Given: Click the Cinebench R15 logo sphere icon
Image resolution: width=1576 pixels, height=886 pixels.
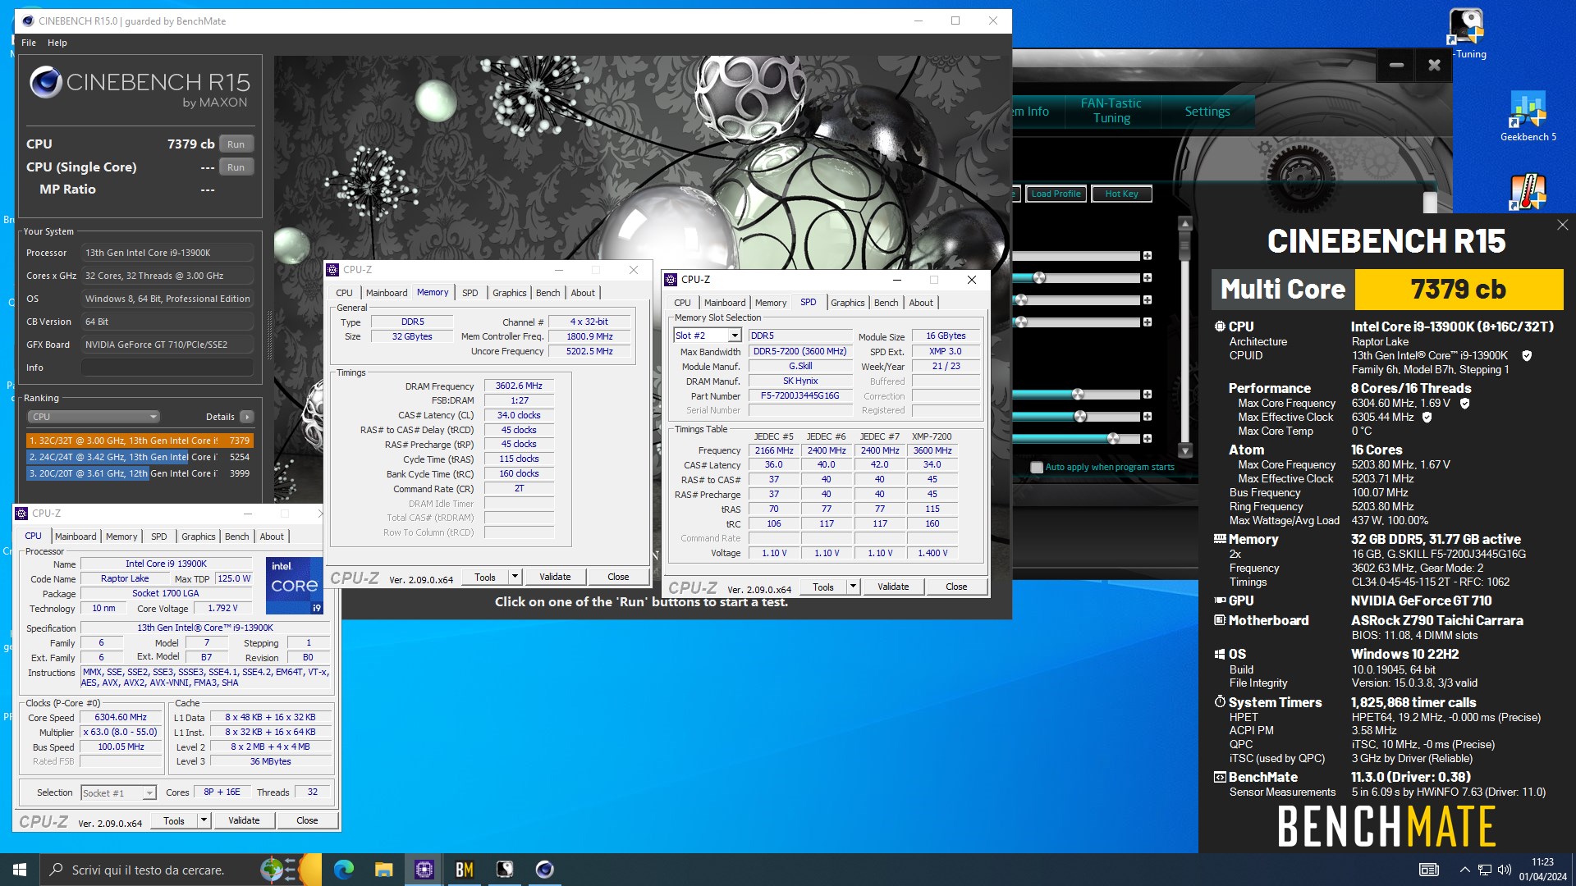Looking at the screenshot, I should tap(46, 83).
